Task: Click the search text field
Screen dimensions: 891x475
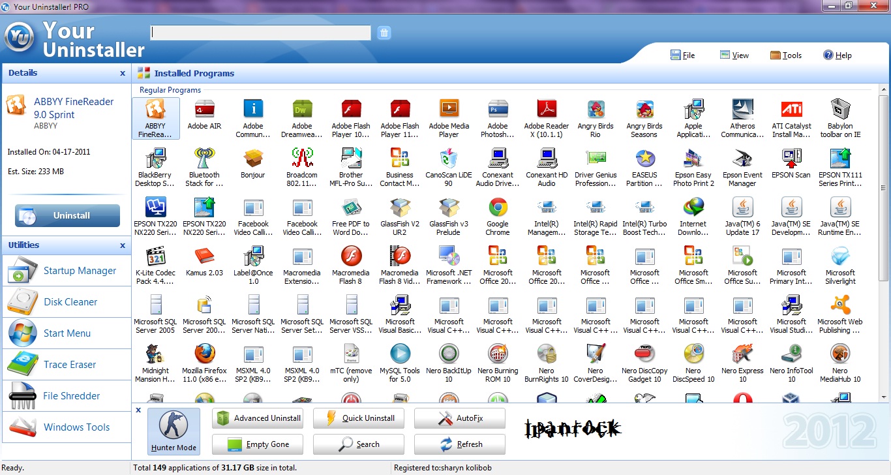Action: pyautogui.click(x=261, y=33)
